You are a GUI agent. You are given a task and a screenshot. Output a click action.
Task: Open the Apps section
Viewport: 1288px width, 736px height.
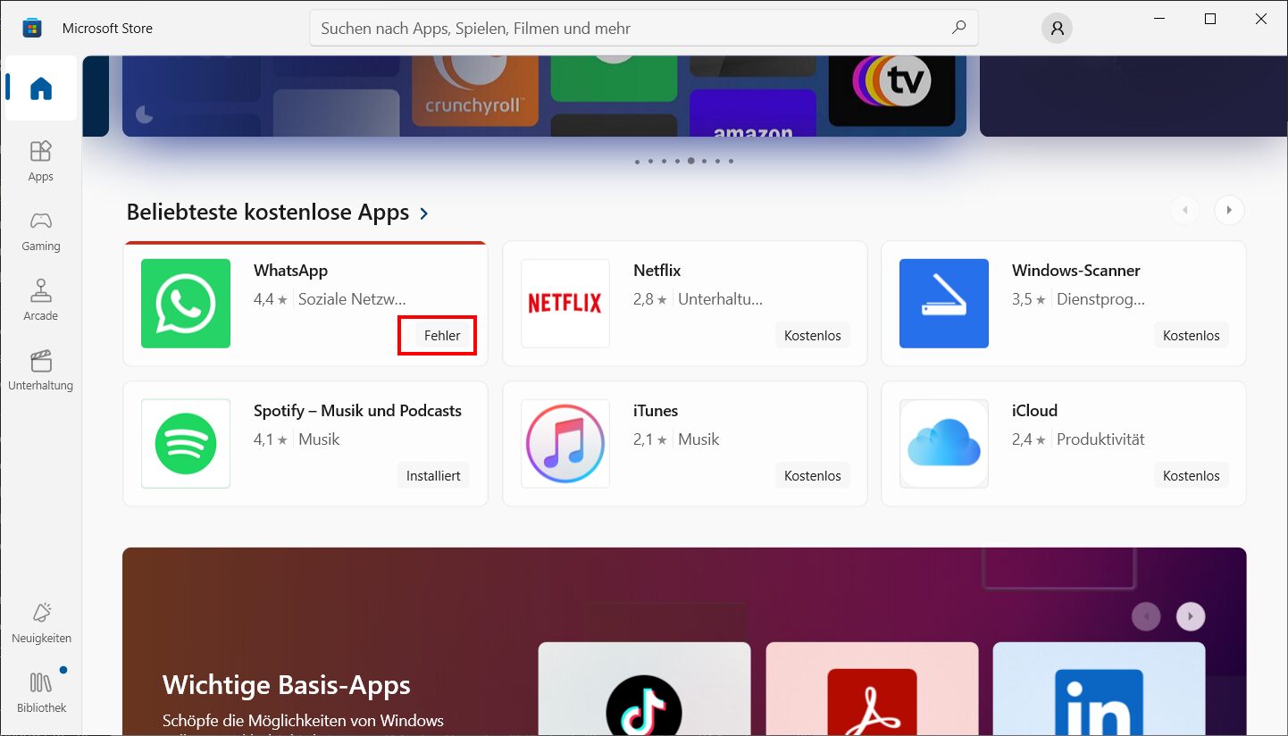[41, 161]
